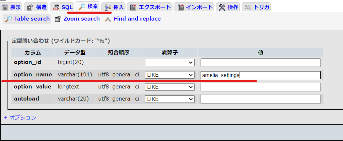Open the option_value operator dropdown
This screenshot has width=343, height=141.
170,87
